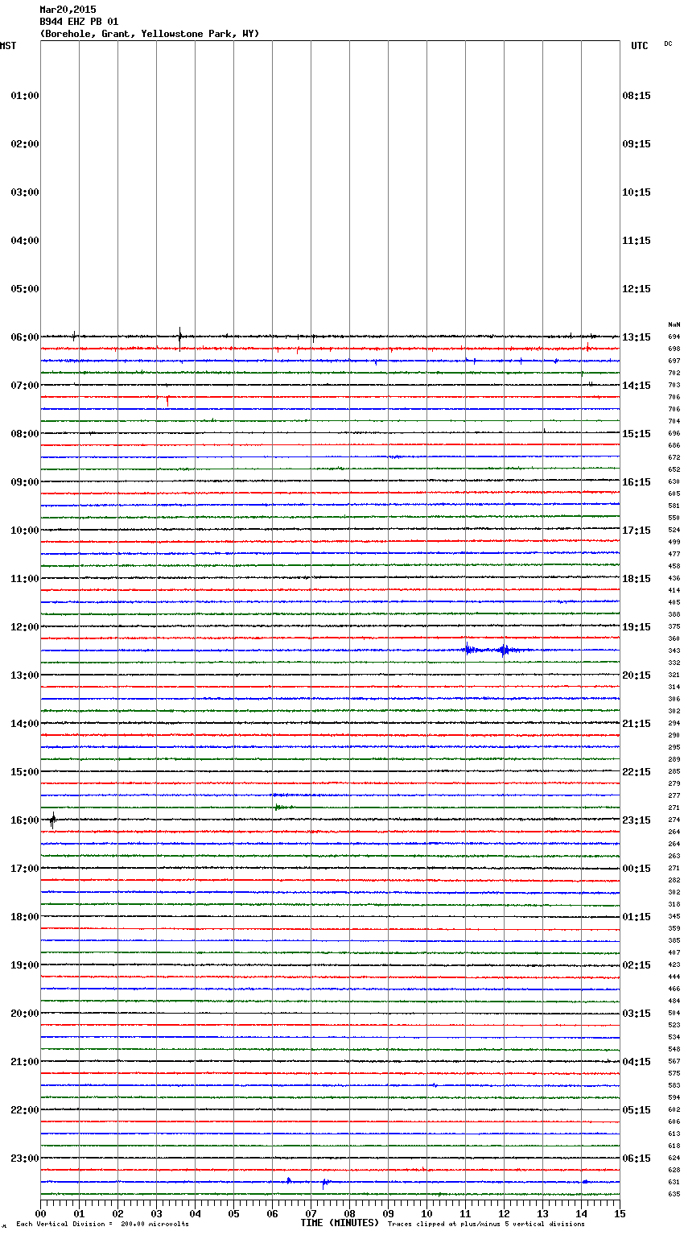Click the UTC column header
This screenshot has width=684, height=1235.
click(x=639, y=46)
